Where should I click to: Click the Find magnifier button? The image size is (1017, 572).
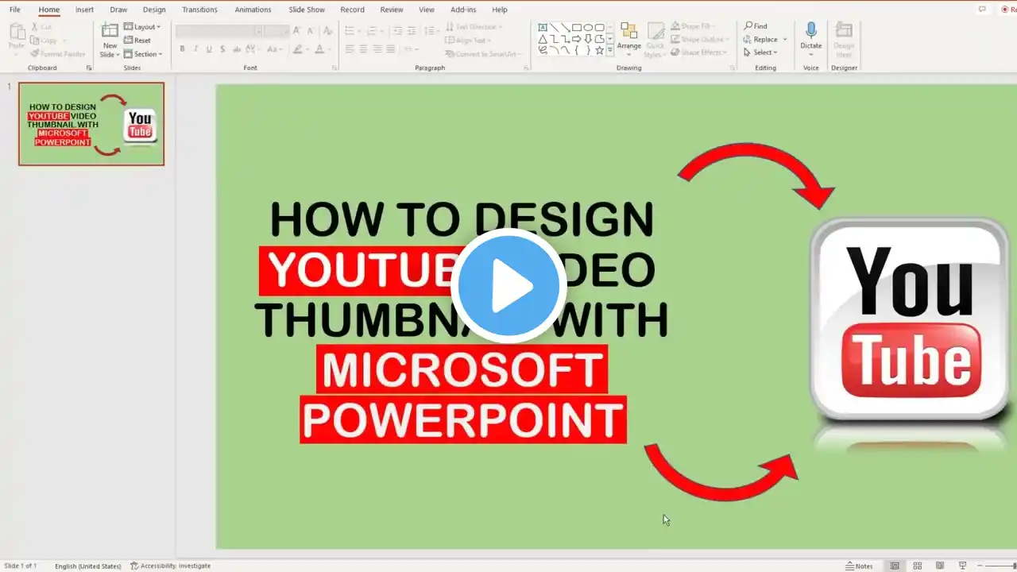[756, 26]
